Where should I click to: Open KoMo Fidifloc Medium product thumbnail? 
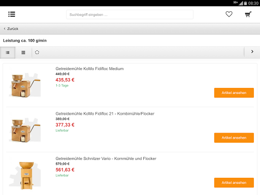point(25,85)
